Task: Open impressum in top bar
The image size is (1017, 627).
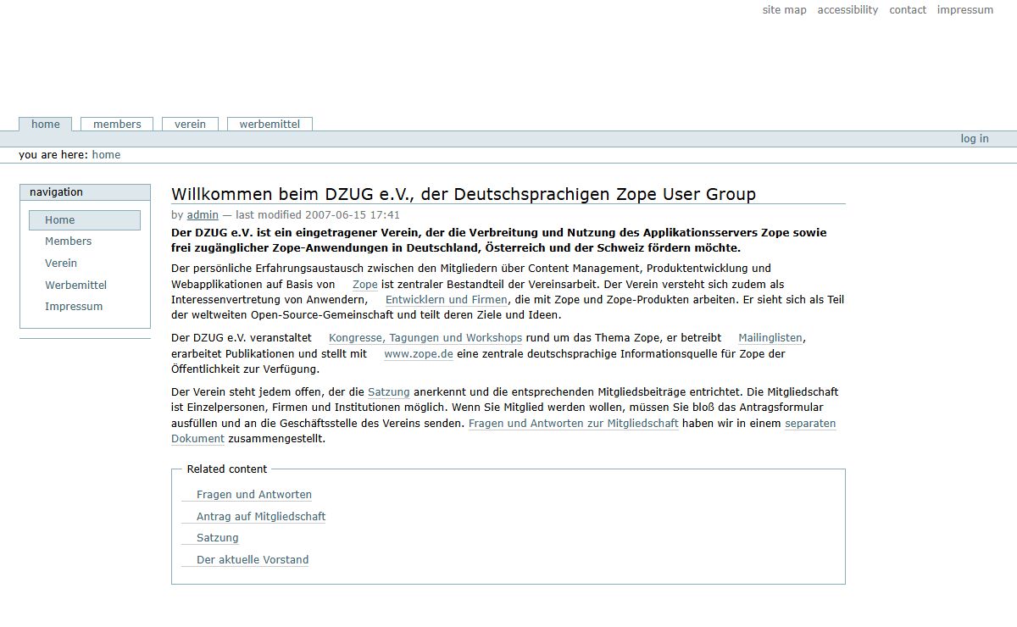Action: point(965,10)
